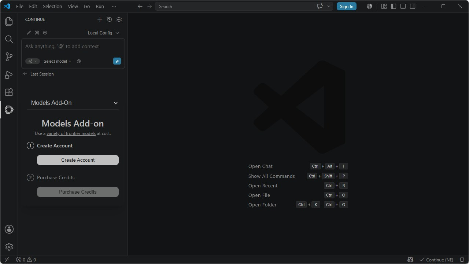Open the Extensions view
This screenshot has height=264, width=469.
[x=9, y=92]
